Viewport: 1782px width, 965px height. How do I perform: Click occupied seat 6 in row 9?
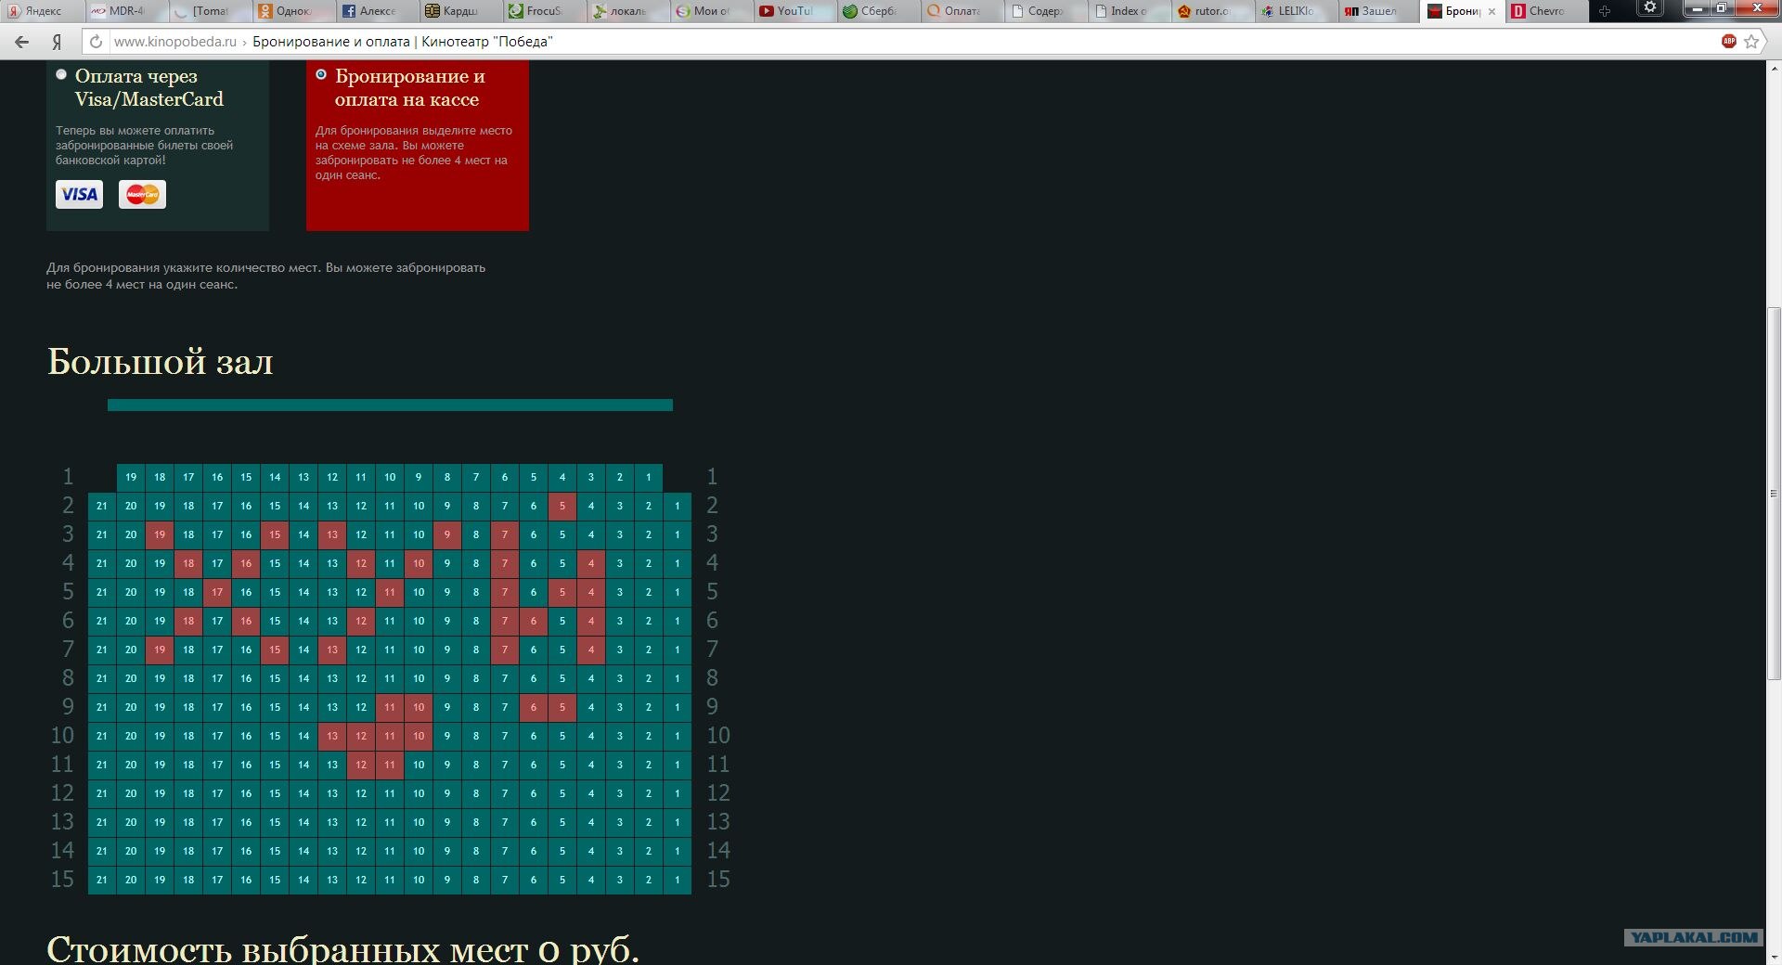(534, 707)
